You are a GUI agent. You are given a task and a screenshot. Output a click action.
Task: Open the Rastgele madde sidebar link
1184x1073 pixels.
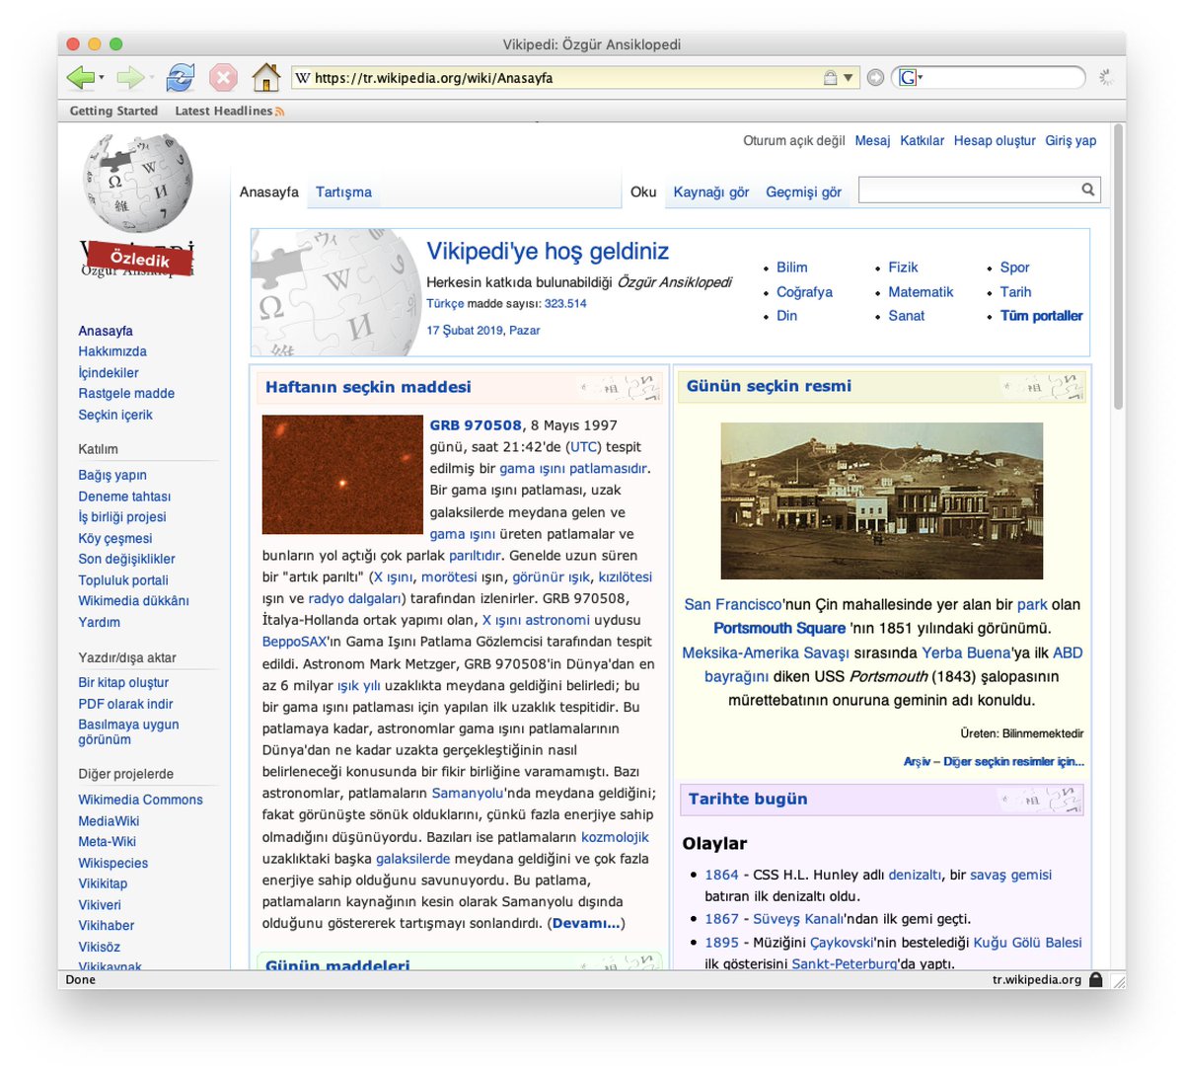tap(126, 393)
